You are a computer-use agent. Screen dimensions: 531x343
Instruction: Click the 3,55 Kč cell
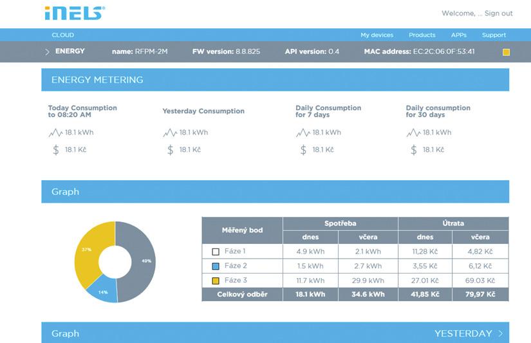click(x=425, y=266)
